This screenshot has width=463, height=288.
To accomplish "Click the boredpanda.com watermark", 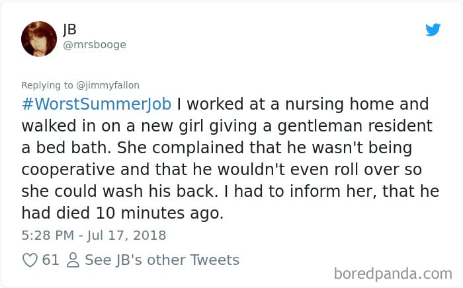I will [x=392, y=273].
